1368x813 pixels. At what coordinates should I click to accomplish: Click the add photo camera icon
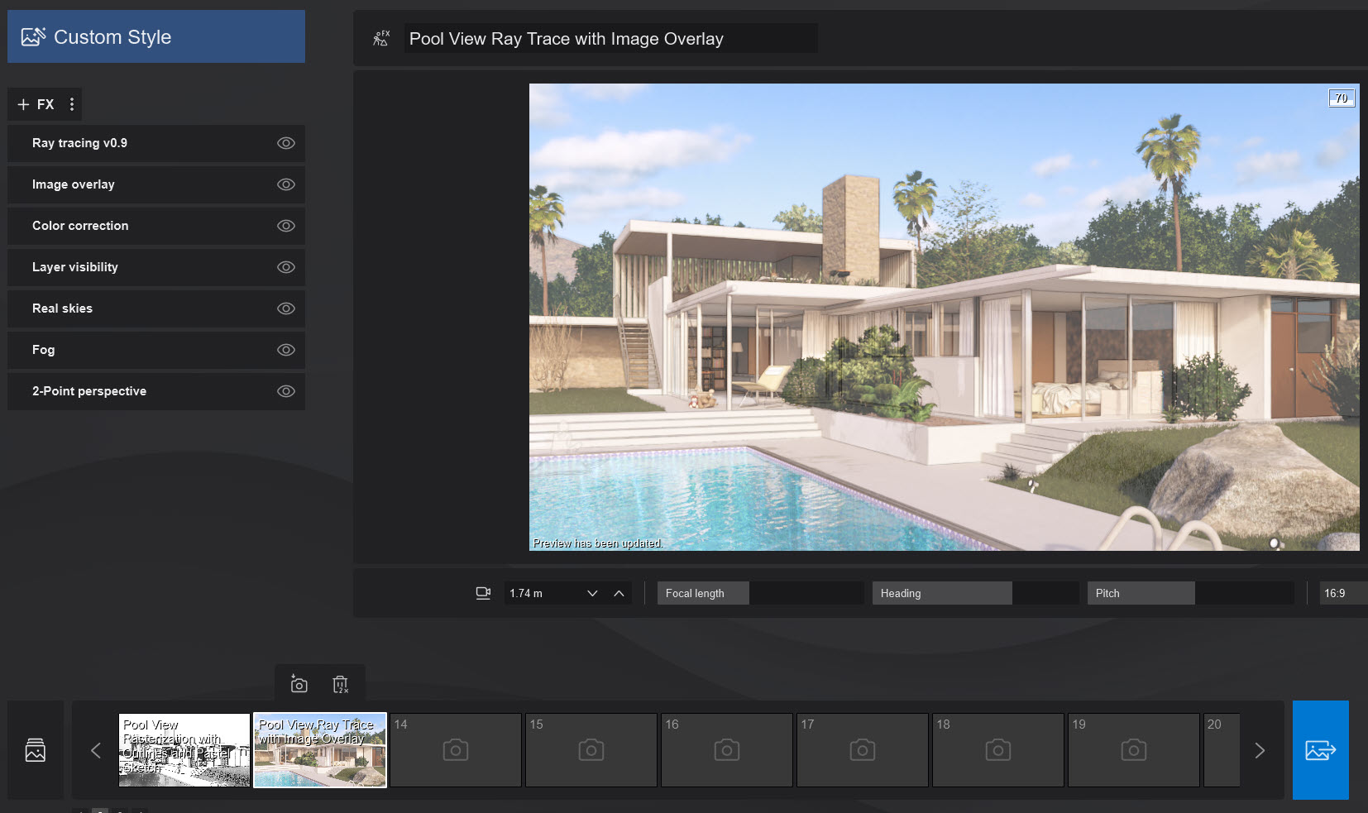[x=299, y=684]
